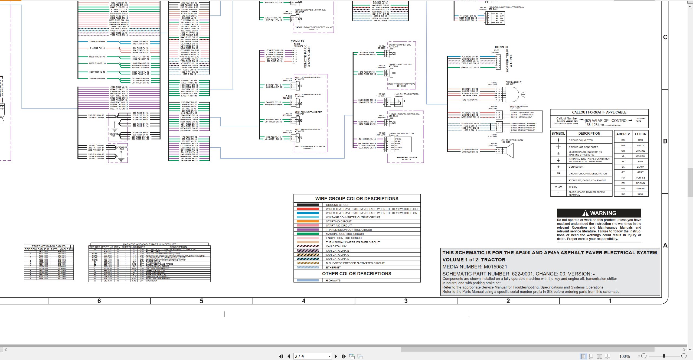Click the CONN 29 label
The width and height of the screenshot is (693, 360).
click(297, 41)
